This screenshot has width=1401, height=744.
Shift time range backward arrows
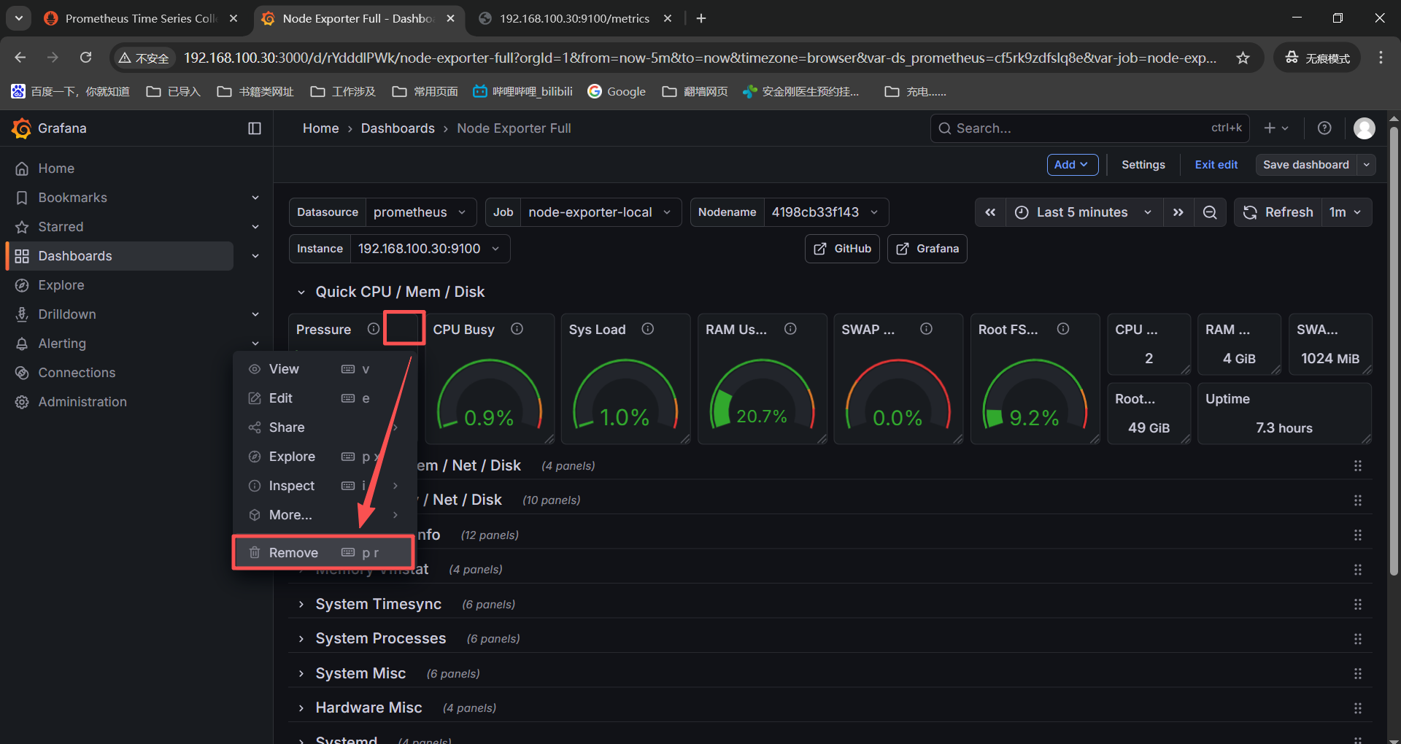990,212
